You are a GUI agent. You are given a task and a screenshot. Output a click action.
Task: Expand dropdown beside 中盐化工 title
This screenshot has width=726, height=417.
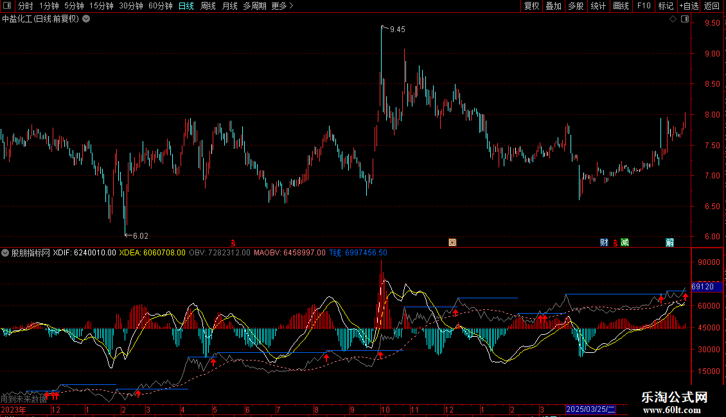pyautogui.click(x=86, y=19)
